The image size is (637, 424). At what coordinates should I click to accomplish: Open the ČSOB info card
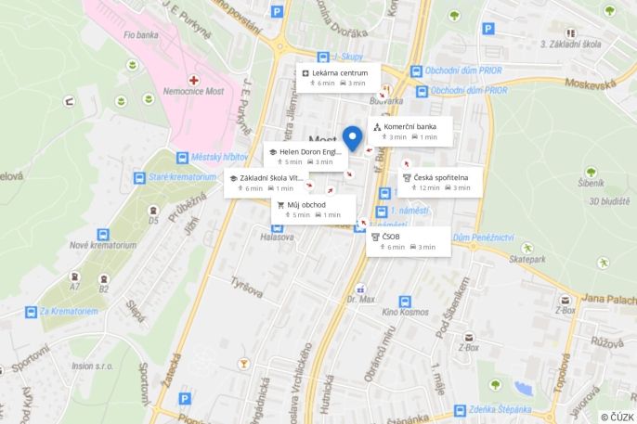(409, 241)
